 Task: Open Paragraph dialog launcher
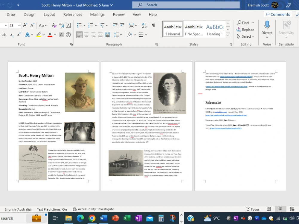[157, 45]
